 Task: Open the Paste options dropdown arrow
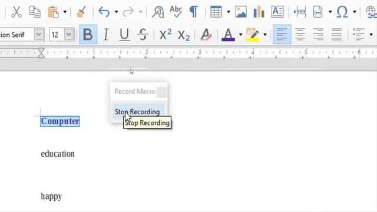[x=65, y=12]
